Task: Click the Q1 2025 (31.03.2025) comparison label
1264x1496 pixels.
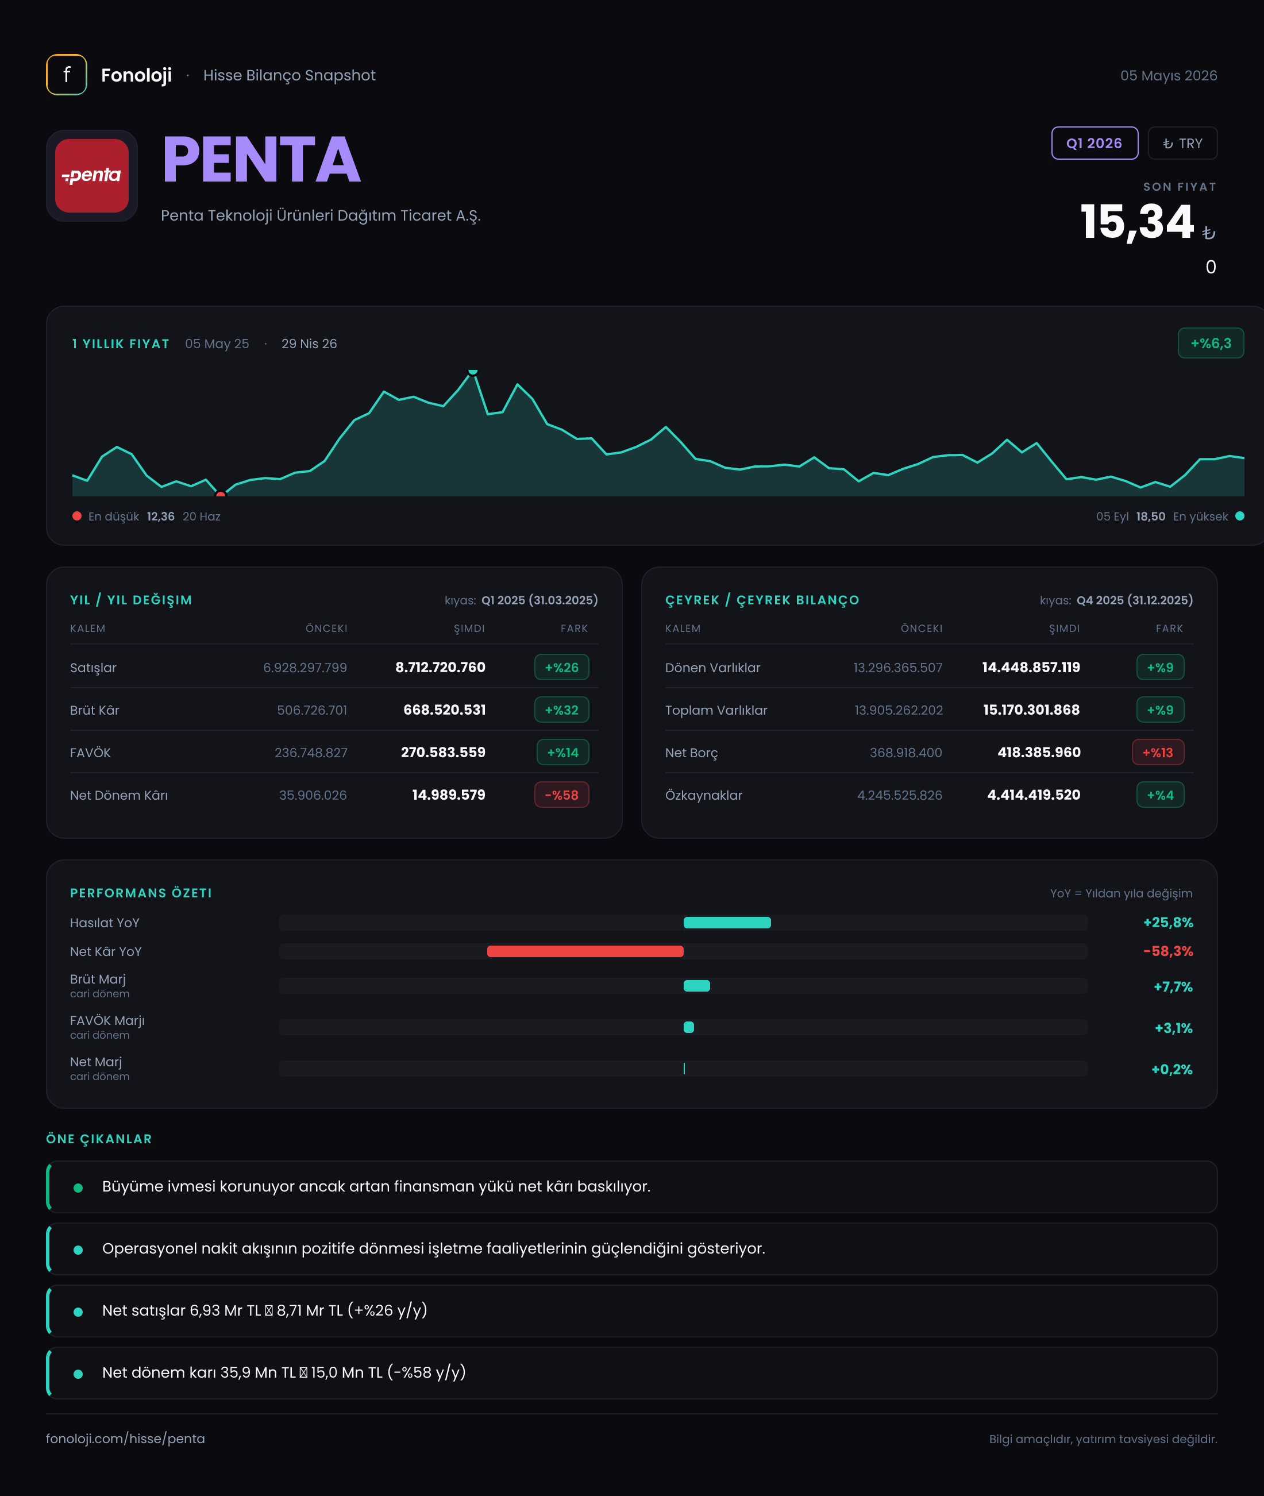Action: [x=539, y=600]
